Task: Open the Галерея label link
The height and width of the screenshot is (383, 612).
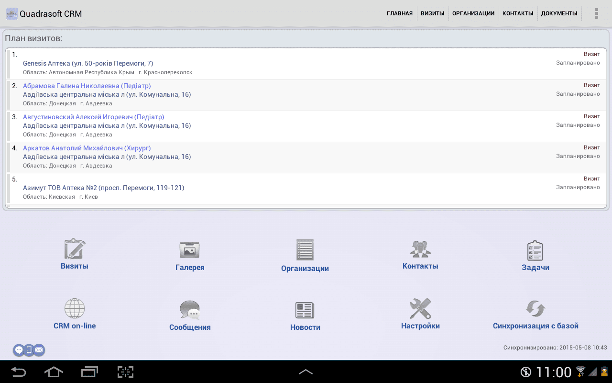Action: pyautogui.click(x=190, y=268)
